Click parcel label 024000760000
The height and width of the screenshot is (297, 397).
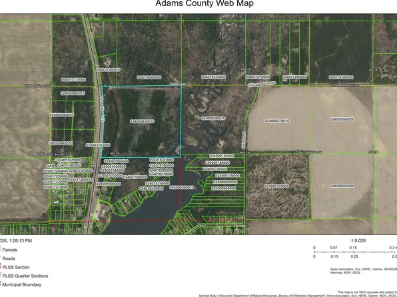[x=222, y=156]
